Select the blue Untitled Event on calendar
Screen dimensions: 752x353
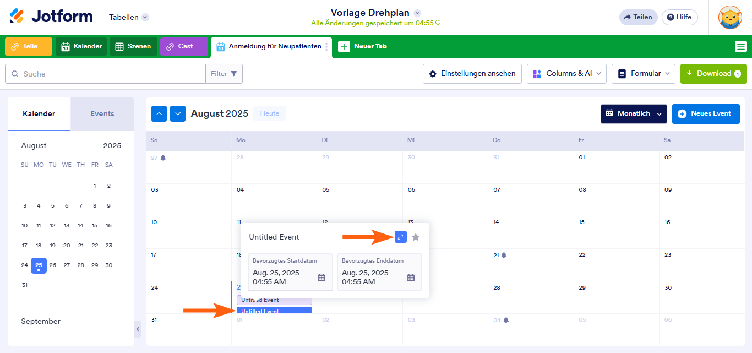tap(274, 311)
